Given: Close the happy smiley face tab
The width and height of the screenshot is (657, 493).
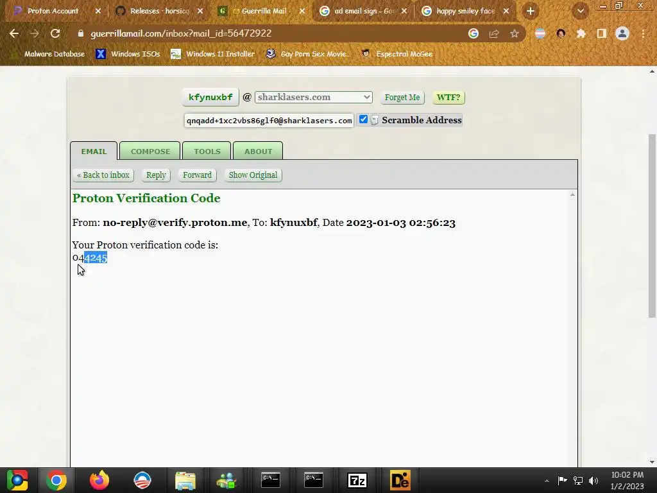Looking at the screenshot, I should [x=506, y=12].
